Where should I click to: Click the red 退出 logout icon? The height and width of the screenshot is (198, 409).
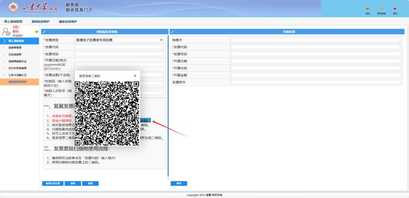point(395,8)
